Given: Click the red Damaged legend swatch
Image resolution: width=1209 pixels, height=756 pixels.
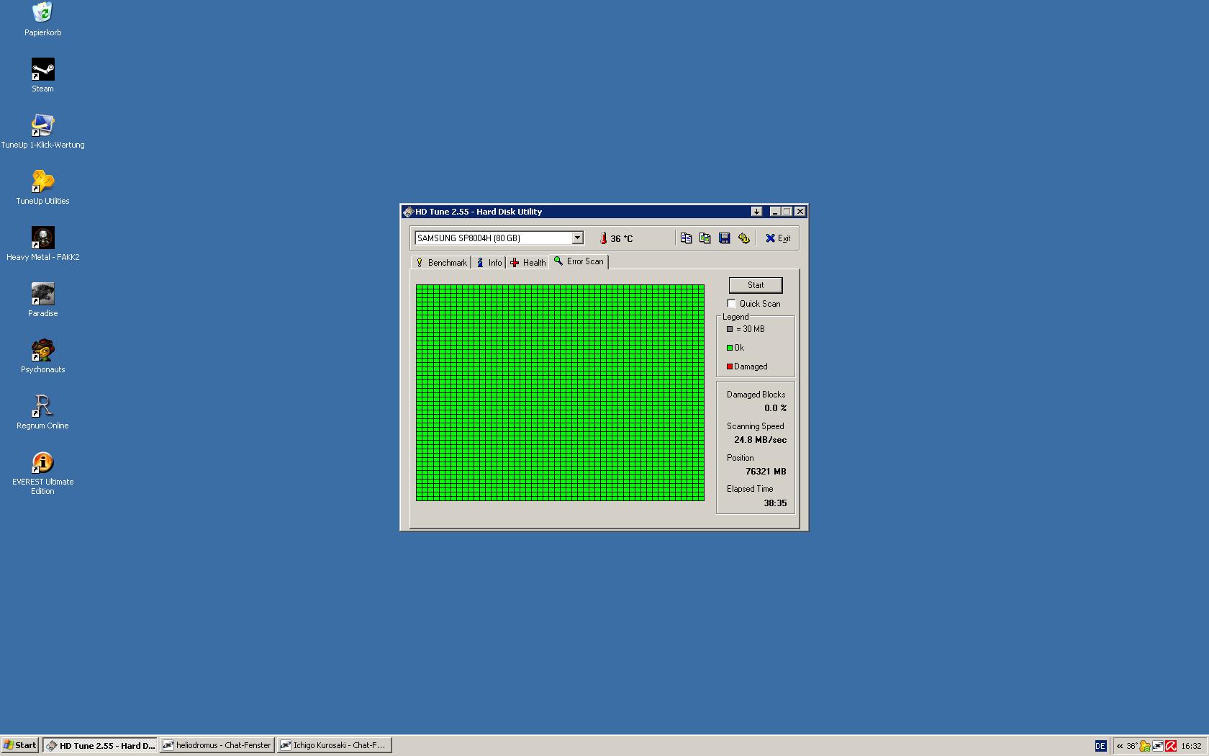Looking at the screenshot, I should [x=730, y=366].
